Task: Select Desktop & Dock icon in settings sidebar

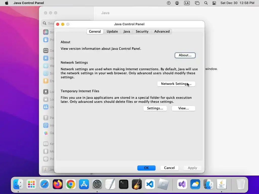Action: coord(46,51)
